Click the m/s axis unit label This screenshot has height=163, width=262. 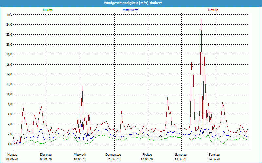pos(10,15)
